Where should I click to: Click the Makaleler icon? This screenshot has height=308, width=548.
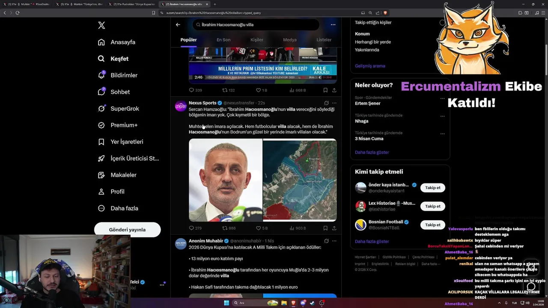[101, 175]
